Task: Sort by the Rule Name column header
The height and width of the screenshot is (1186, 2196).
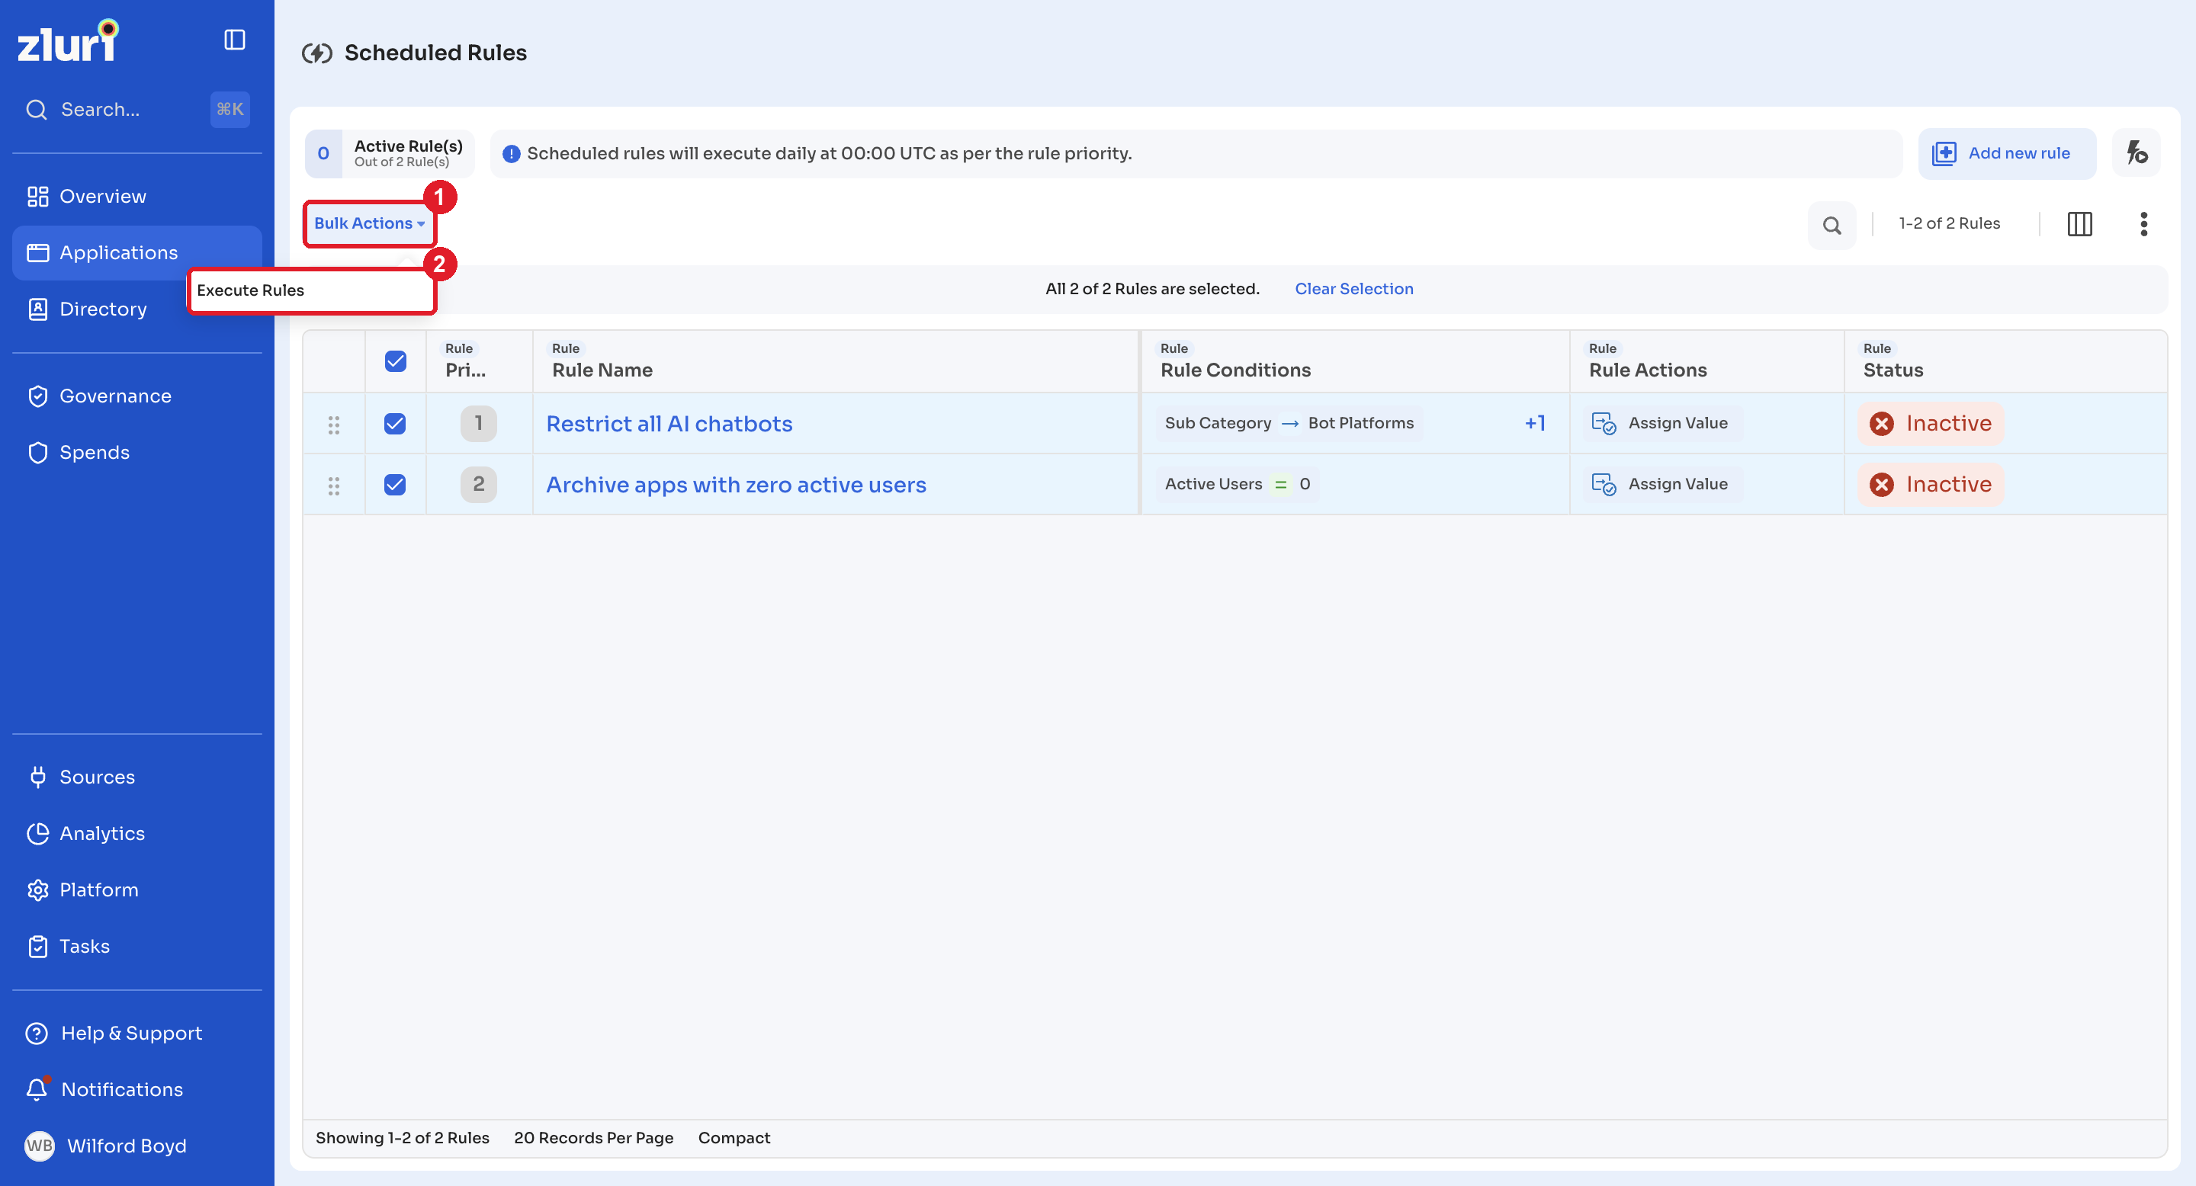Action: pos(602,370)
